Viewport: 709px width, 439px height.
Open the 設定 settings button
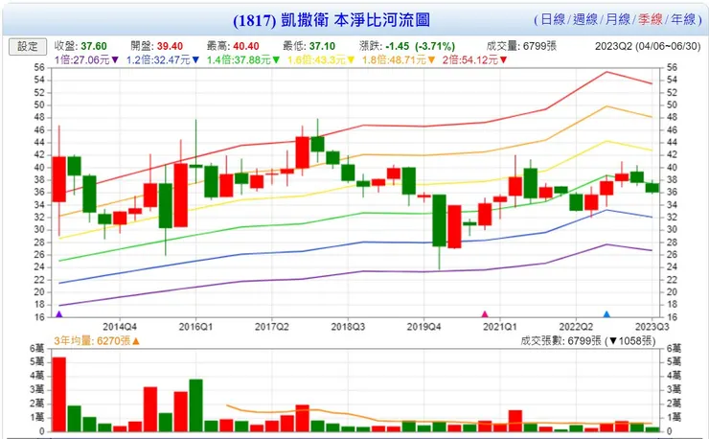[x=28, y=47]
